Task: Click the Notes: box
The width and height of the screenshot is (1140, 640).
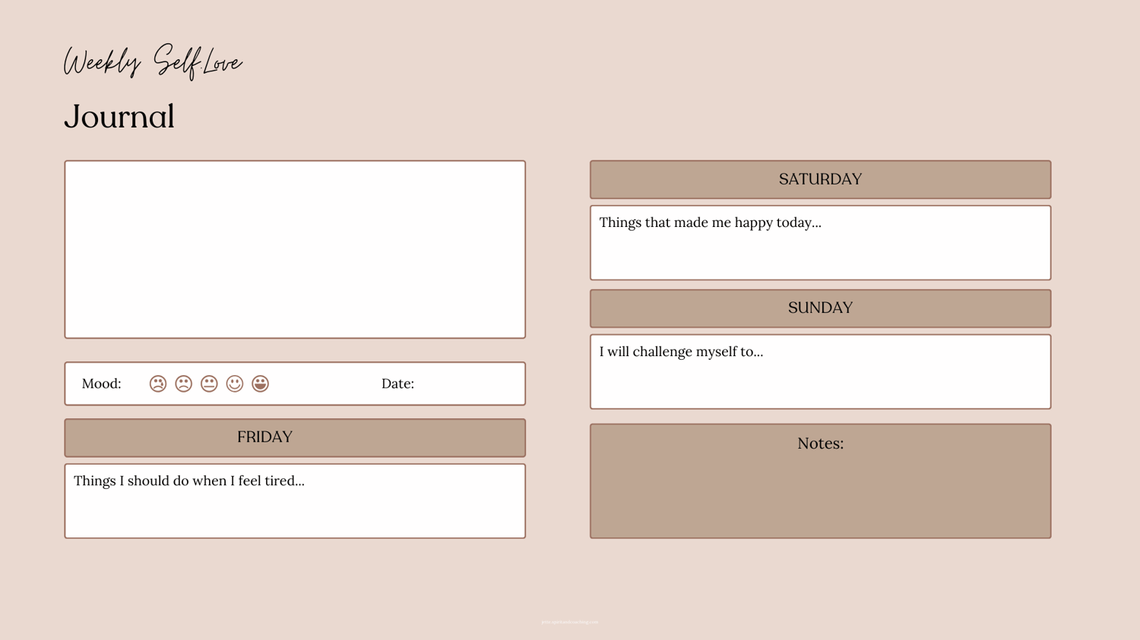Action: [x=820, y=481]
